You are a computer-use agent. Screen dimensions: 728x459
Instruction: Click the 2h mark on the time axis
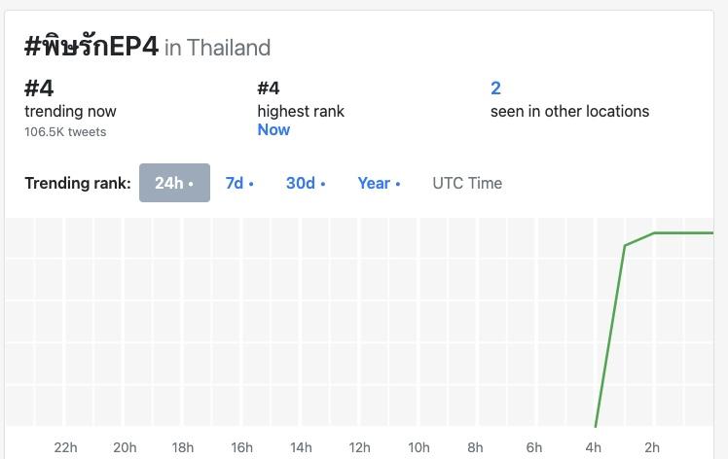click(652, 447)
